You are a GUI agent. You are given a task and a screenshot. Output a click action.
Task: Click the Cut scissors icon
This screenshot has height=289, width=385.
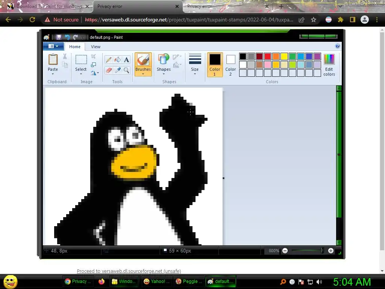[65, 56]
